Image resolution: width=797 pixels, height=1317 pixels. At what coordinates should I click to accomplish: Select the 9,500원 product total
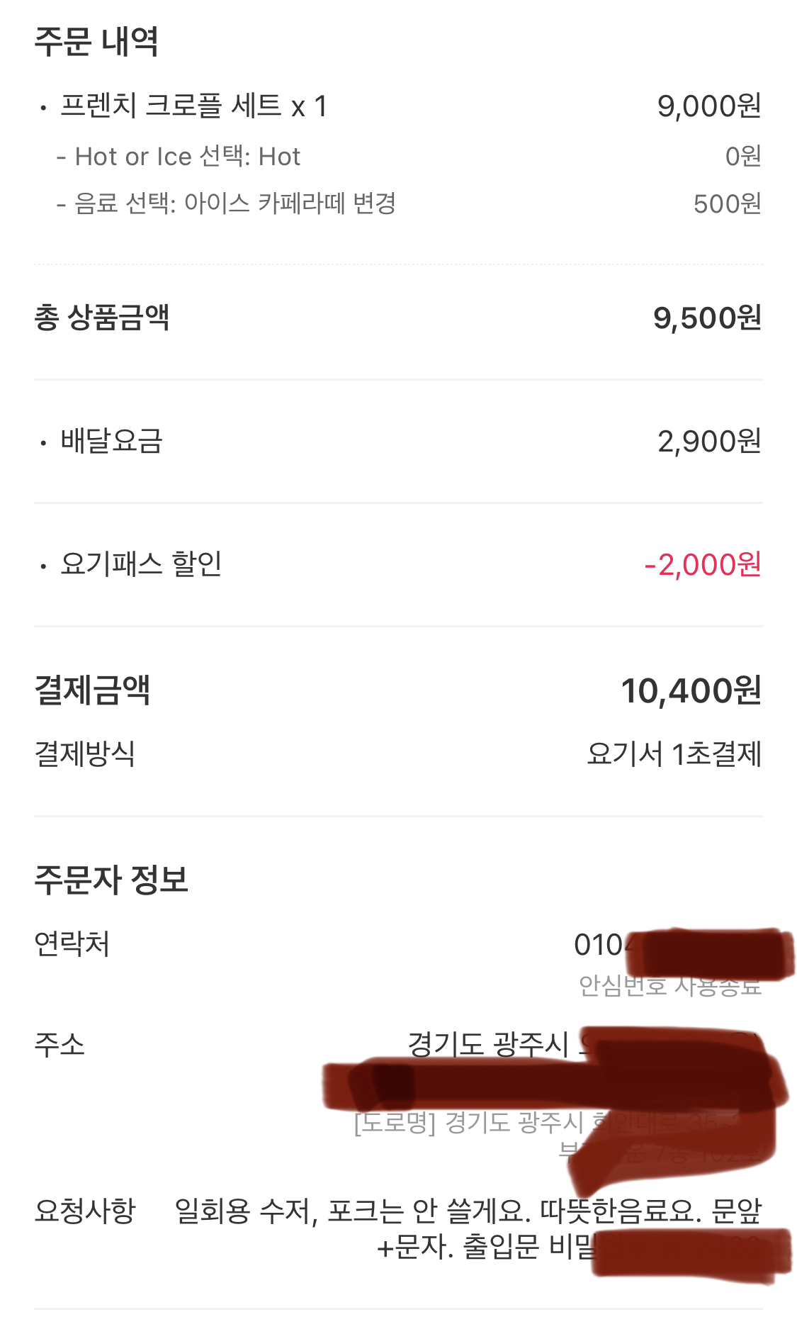tap(706, 318)
